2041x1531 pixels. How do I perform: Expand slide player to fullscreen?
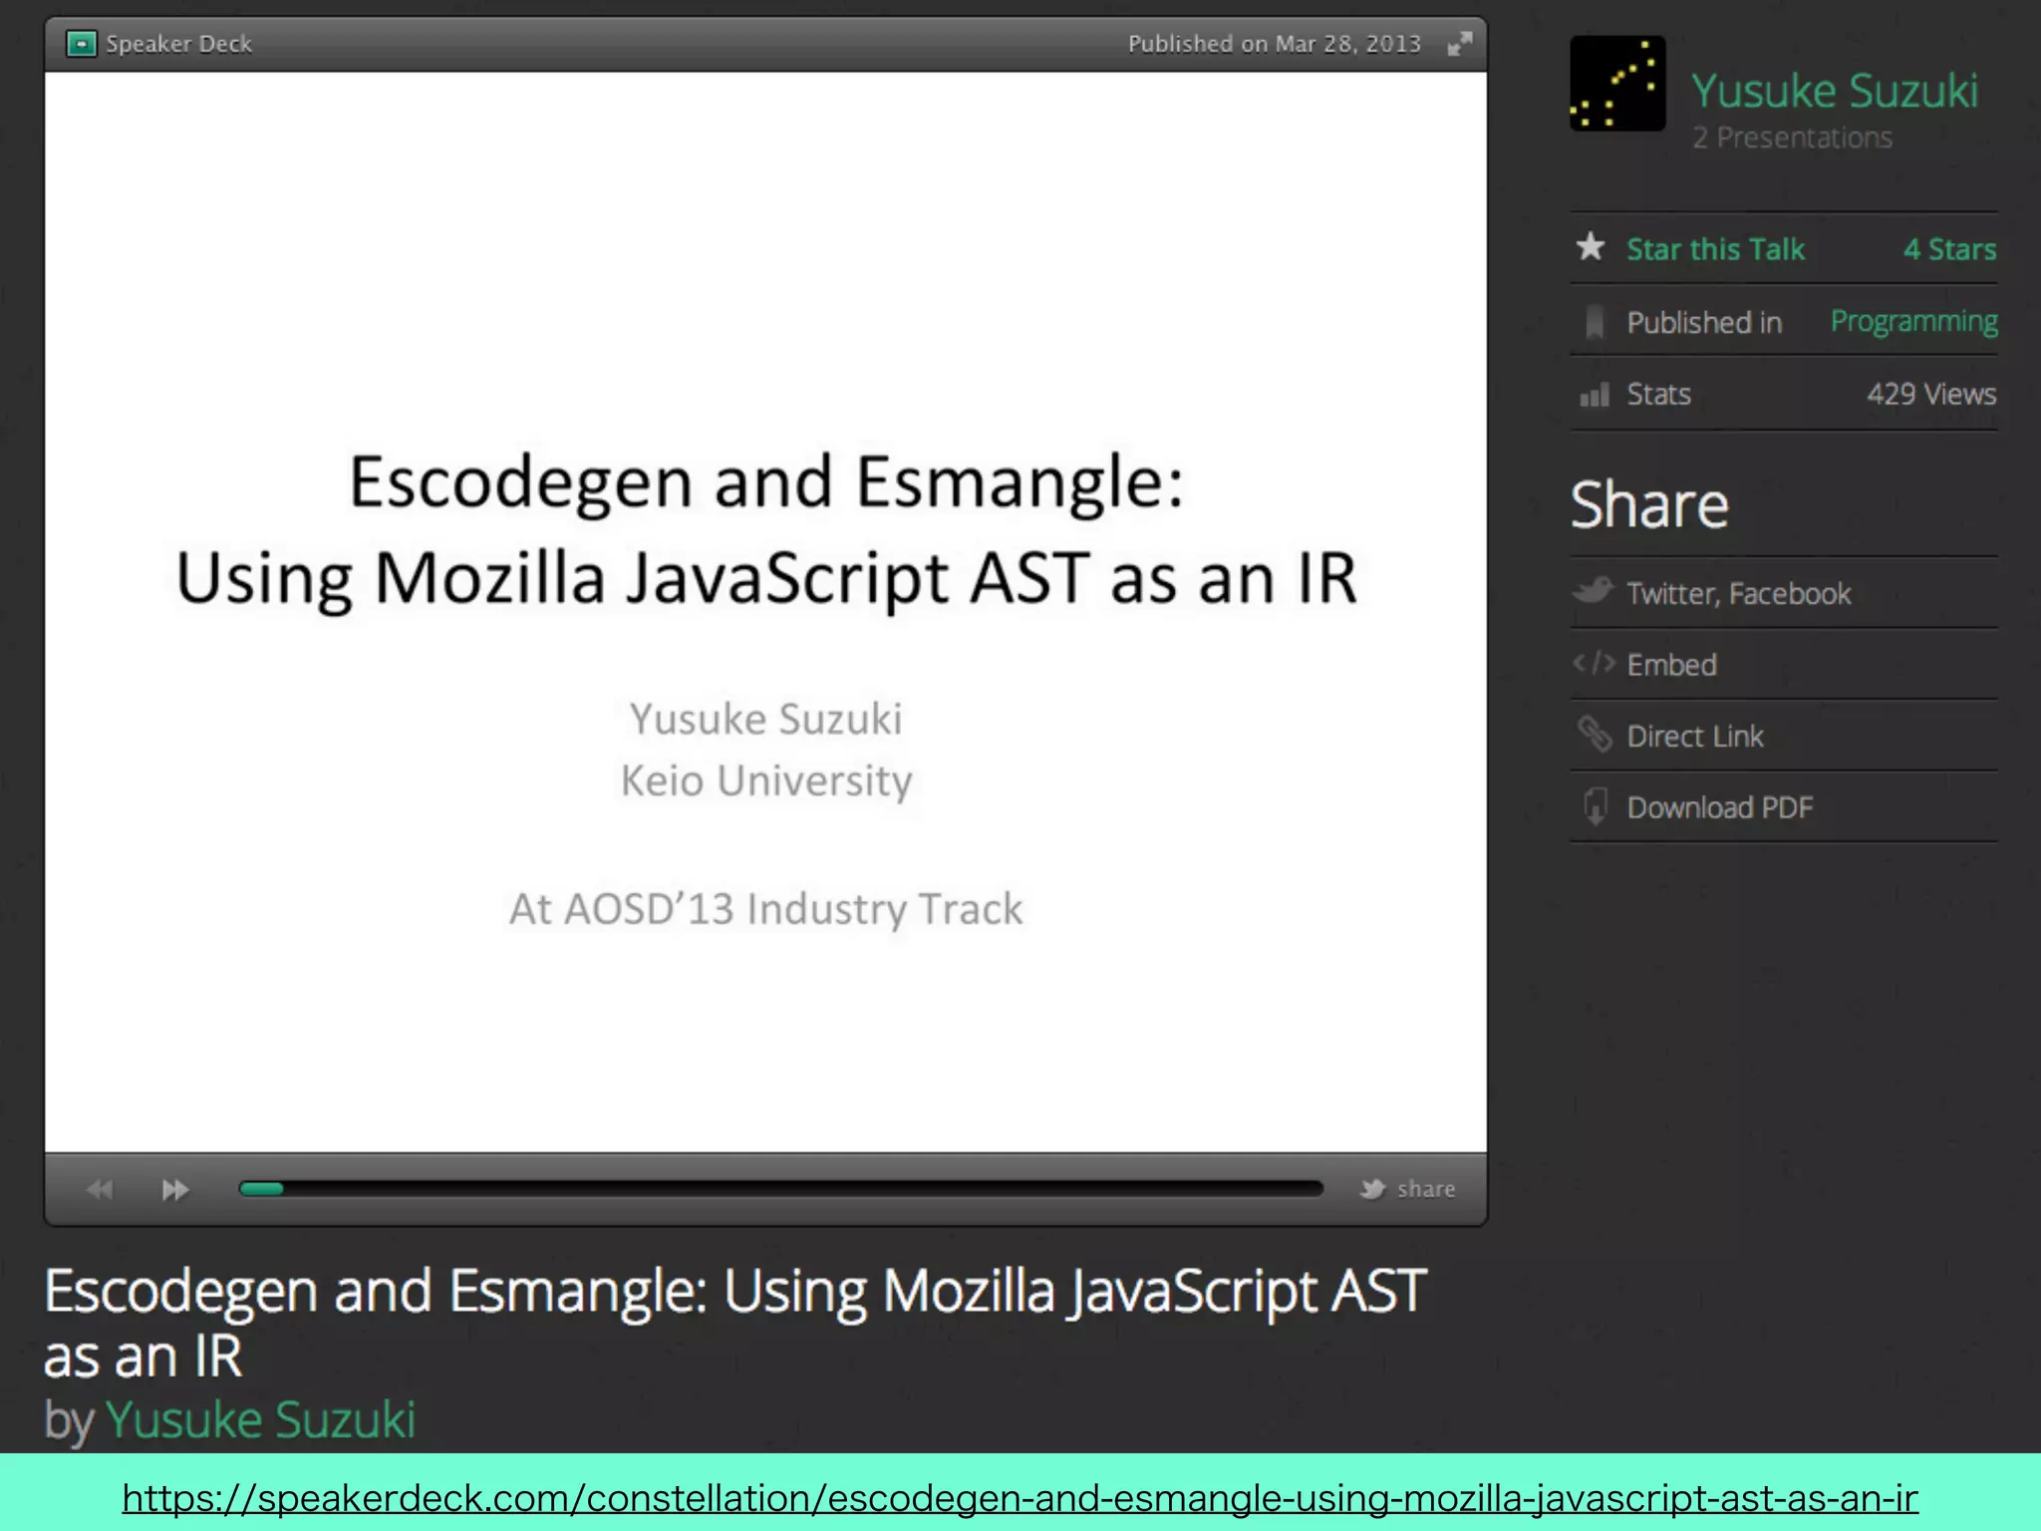click(1460, 44)
